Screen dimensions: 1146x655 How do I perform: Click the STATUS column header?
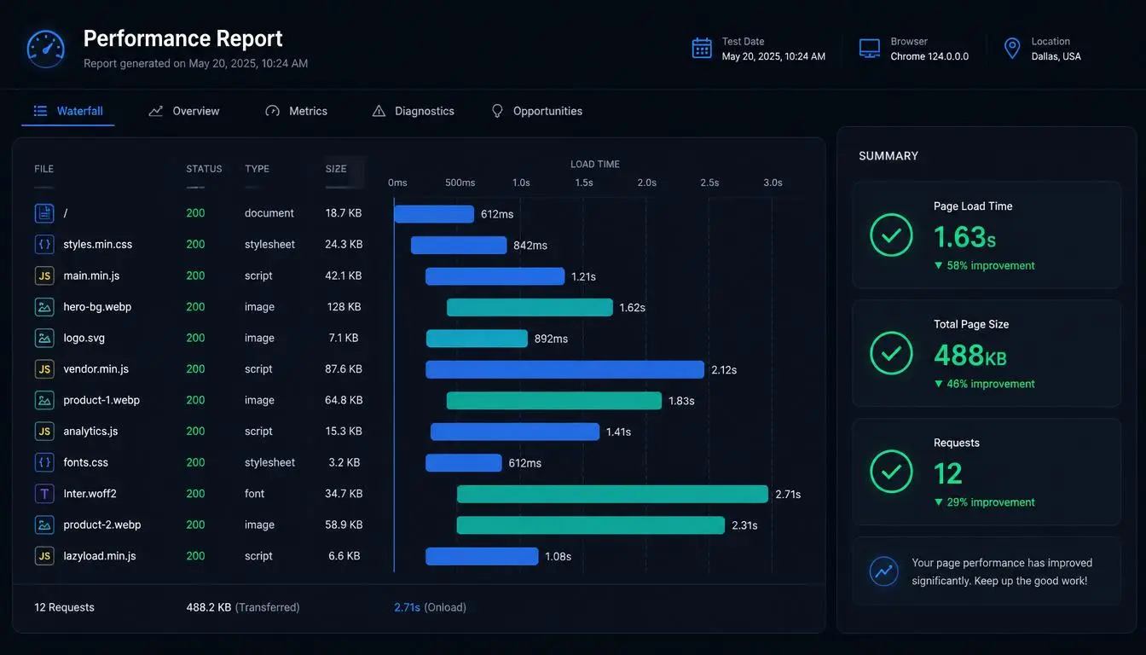pyautogui.click(x=204, y=169)
